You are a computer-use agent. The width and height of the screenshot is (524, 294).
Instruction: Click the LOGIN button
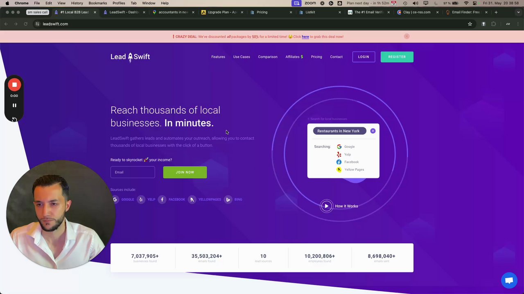364,57
